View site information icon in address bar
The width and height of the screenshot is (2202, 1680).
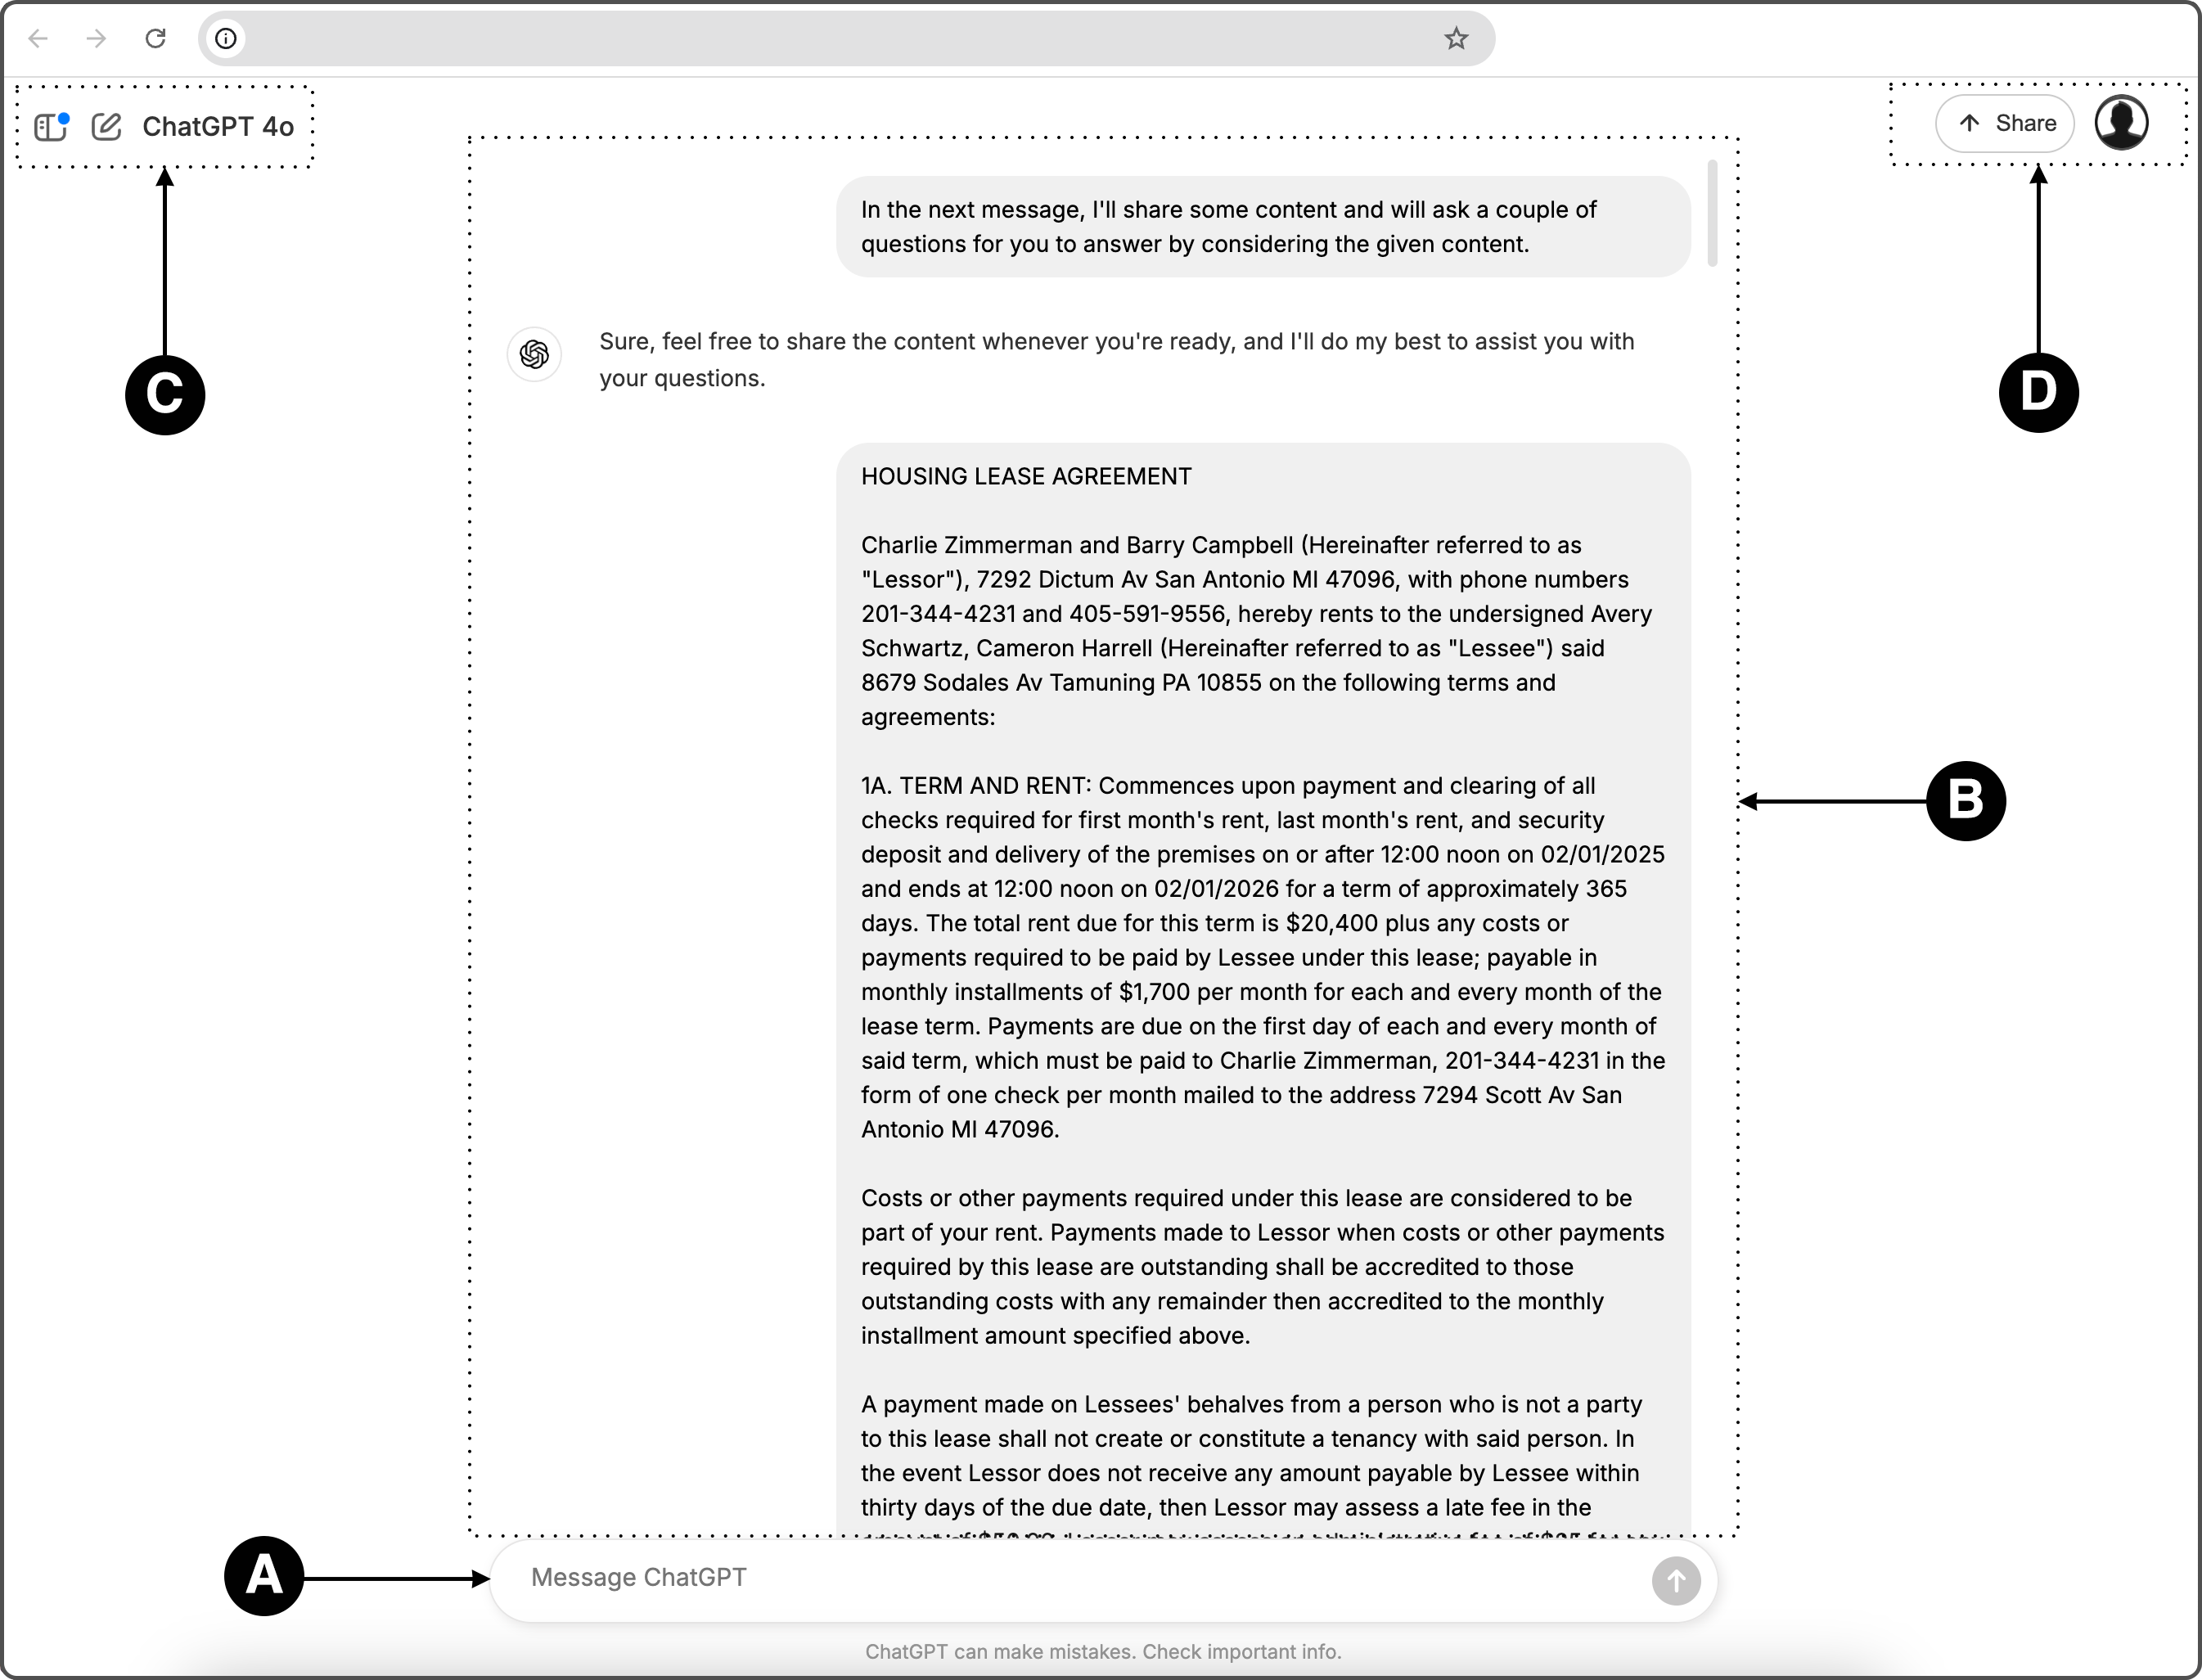point(226,39)
